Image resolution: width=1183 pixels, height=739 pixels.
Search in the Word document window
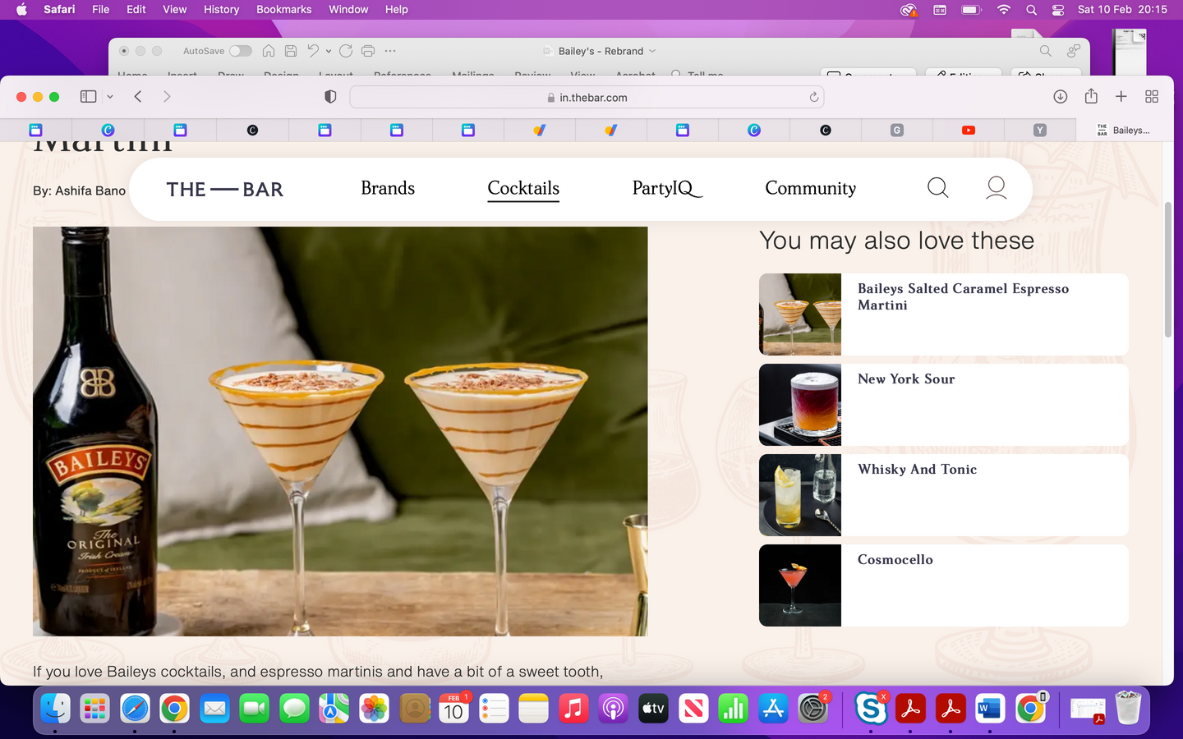(1046, 51)
